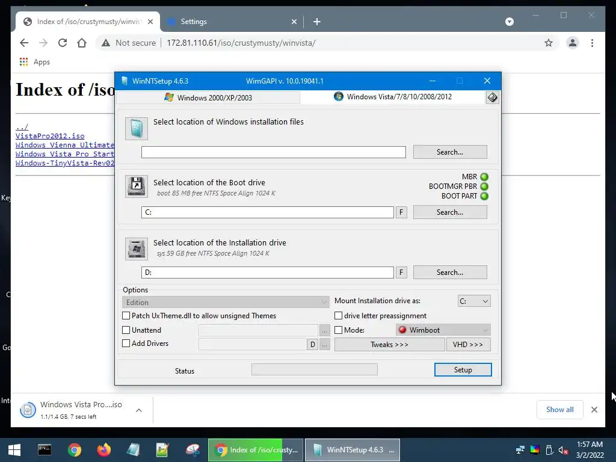Click the network tray icon
This screenshot has height=462, width=616.
[520, 450]
